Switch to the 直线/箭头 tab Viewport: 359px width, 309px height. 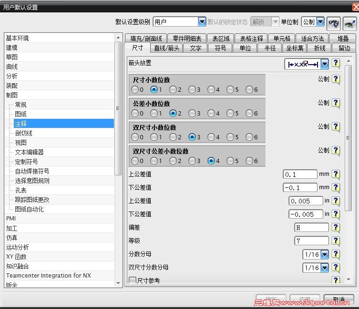pos(167,48)
